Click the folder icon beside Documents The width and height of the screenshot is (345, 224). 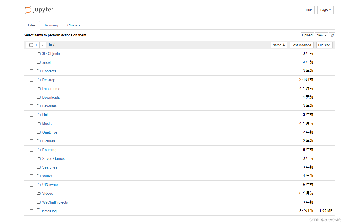(x=39, y=89)
